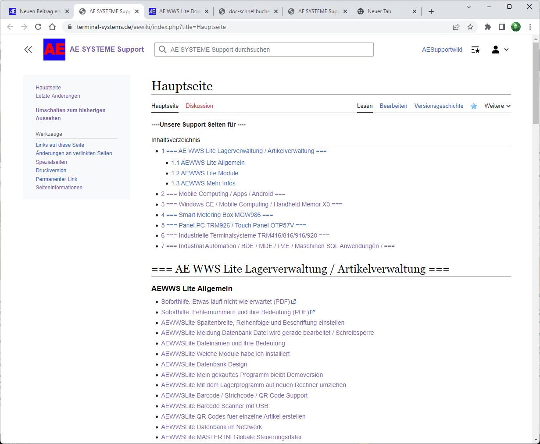Open the browser home page icon
Viewport: 540px width, 444px height.
[52, 27]
